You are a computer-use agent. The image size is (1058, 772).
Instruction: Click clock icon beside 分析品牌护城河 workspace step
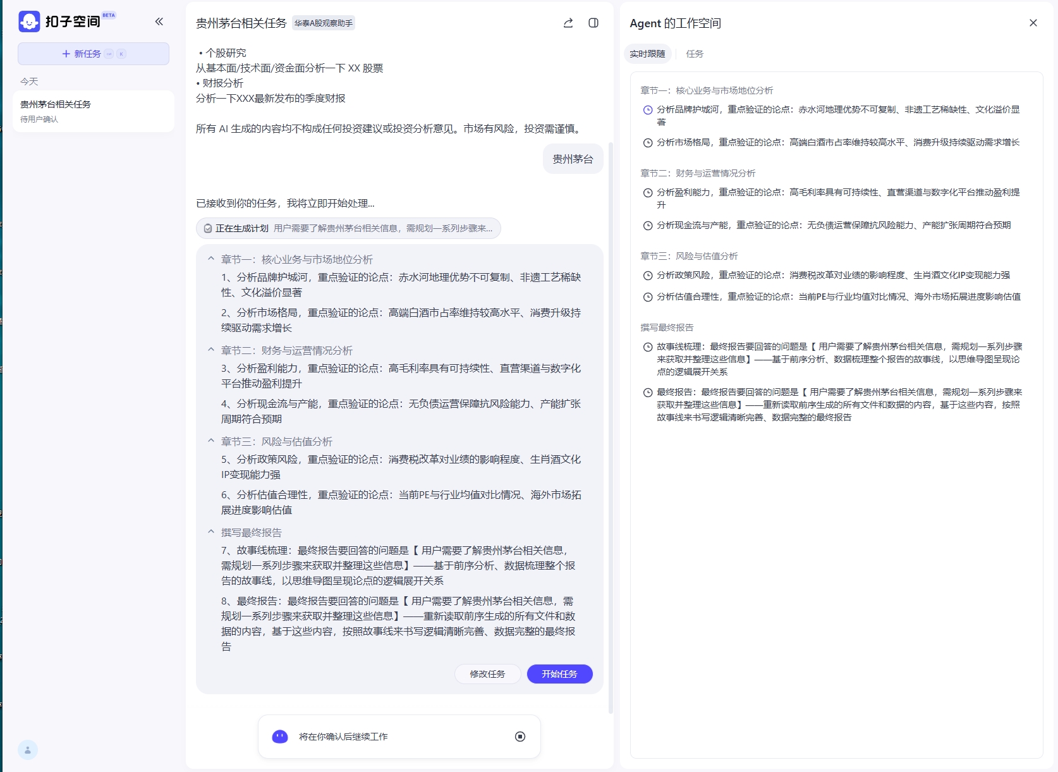coord(648,110)
